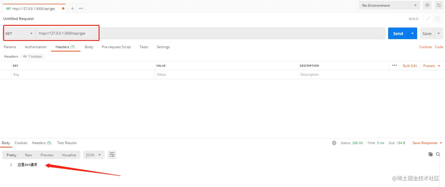The image size is (445, 187).
Task: Click the 3 ms response time
Action: (381, 143)
